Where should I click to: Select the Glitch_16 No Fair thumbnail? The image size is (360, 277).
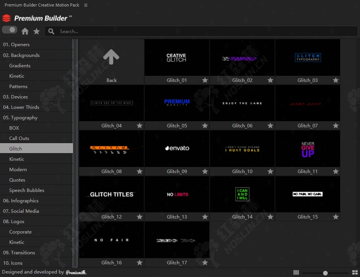click(x=112, y=240)
